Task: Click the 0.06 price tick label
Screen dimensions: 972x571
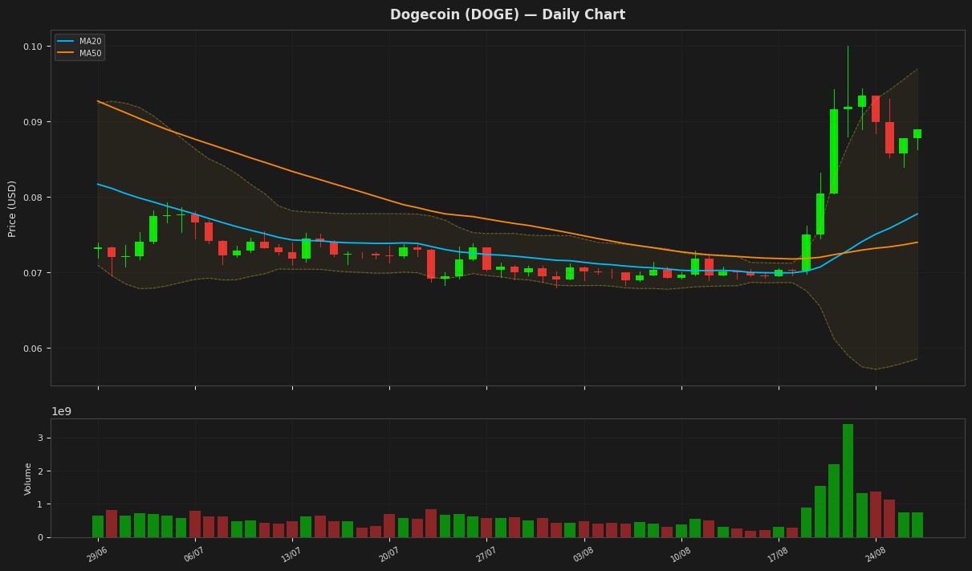Action: (x=33, y=349)
